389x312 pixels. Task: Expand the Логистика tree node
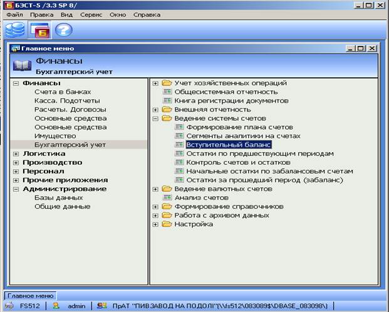(x=16, y=154)
